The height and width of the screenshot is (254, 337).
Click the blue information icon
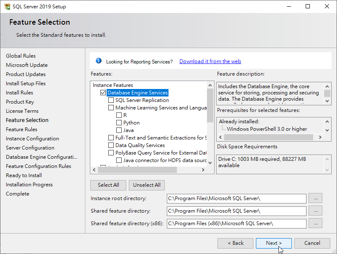coord(99,61)
